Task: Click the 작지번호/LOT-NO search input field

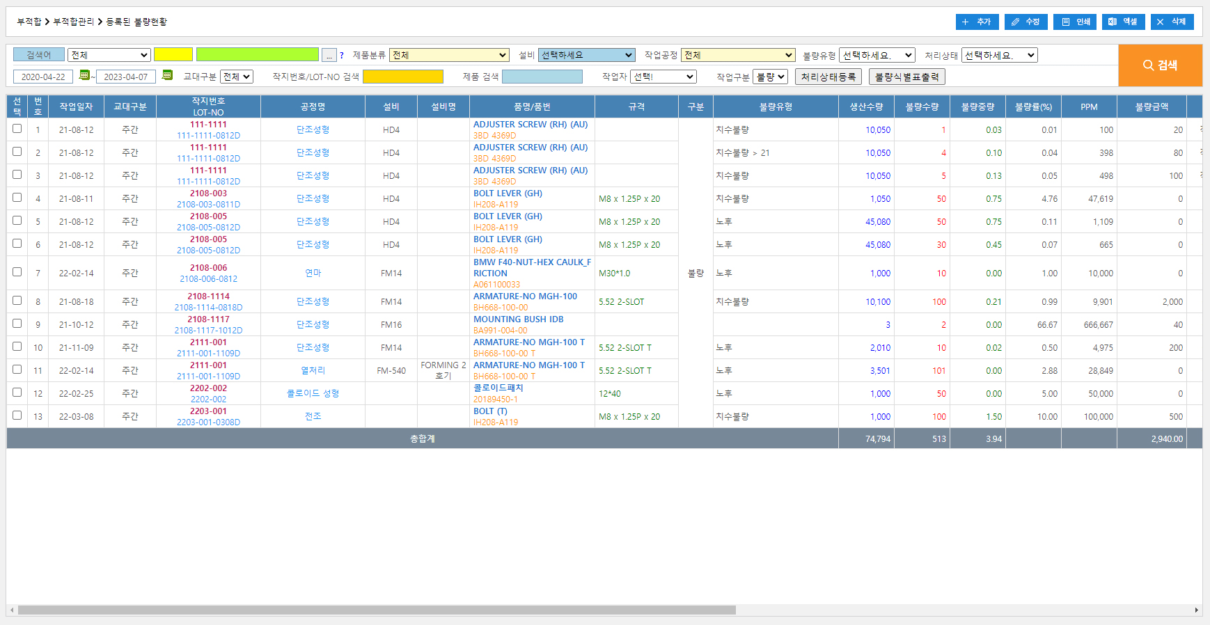Action: 402,77
